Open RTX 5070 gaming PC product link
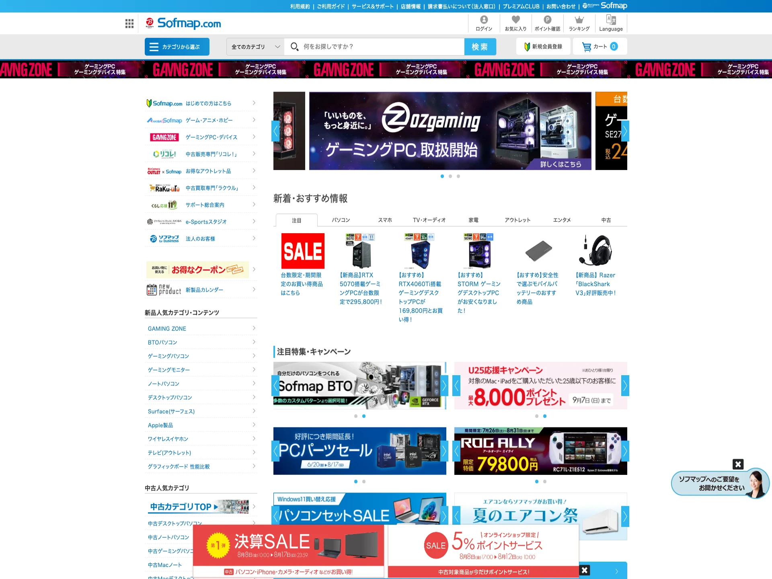The image size is (772, 579). (x=361, y=288)
